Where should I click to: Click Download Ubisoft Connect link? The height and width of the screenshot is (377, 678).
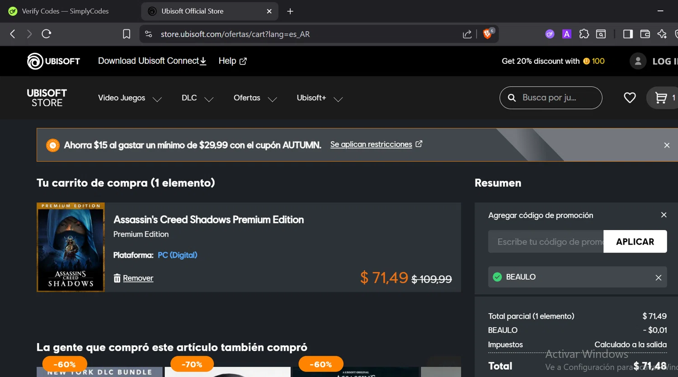pos(152,61)
